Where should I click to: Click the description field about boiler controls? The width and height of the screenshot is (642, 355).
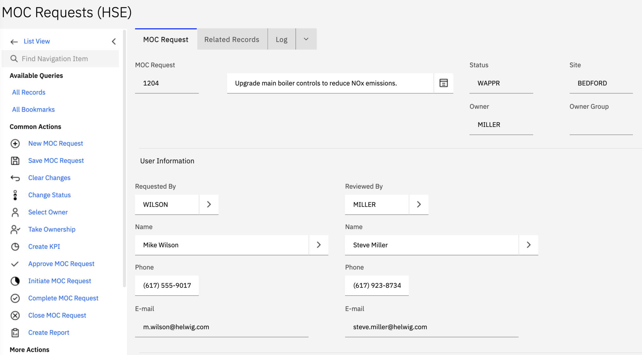click(x=330, y=83)
